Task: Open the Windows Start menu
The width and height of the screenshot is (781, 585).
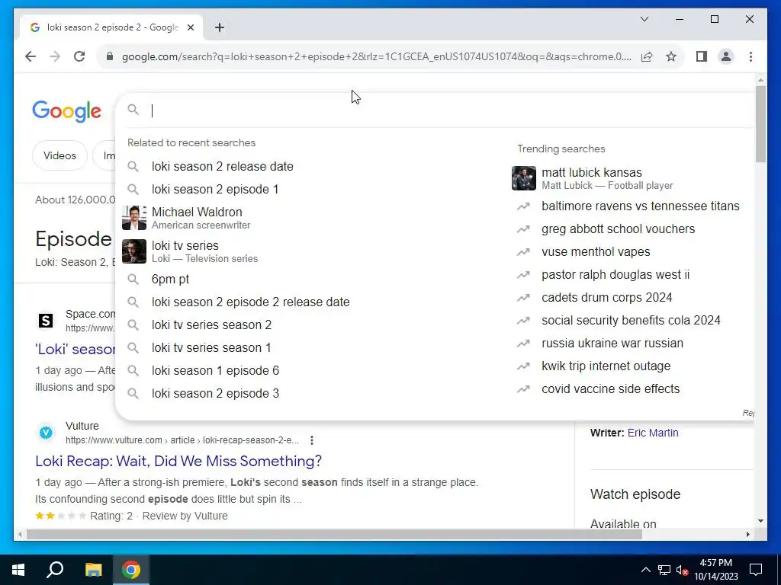Action: 18,570
